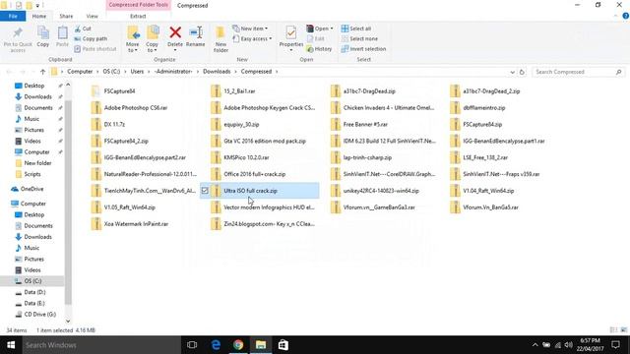Open Microsoft Edge from the taskbar
630x354 pixels.
click(x=216, y=345)
